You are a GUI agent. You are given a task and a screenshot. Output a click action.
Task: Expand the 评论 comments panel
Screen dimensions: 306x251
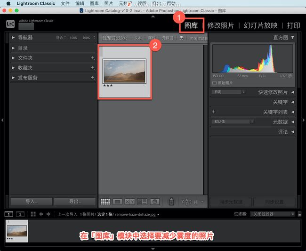pyautogui.click(x=292, y=132)
